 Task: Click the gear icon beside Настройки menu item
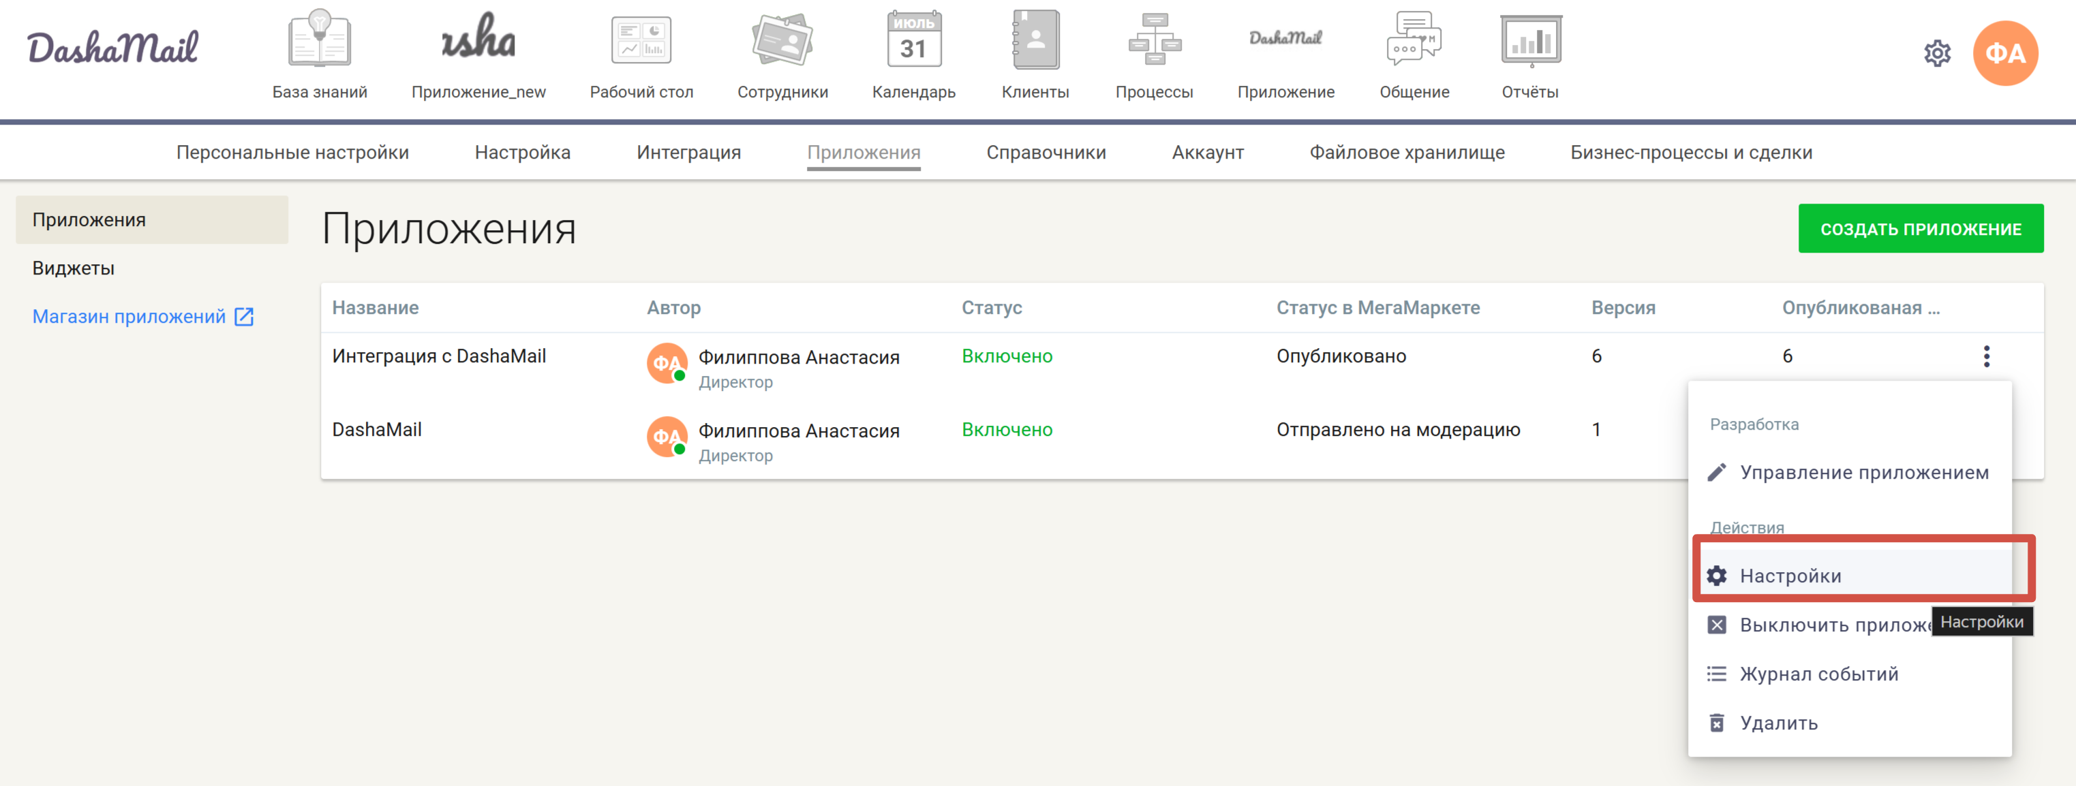pos(1717,575)
